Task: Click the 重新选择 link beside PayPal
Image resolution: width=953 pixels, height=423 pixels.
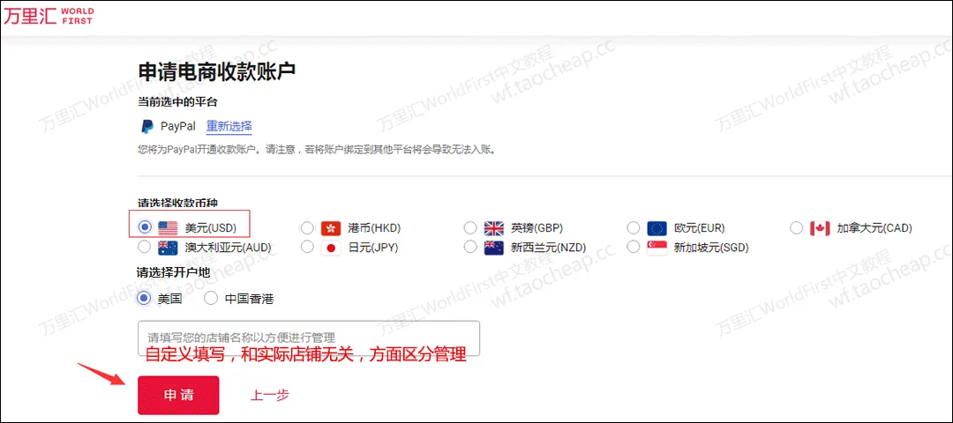Action: pos(229,126)
